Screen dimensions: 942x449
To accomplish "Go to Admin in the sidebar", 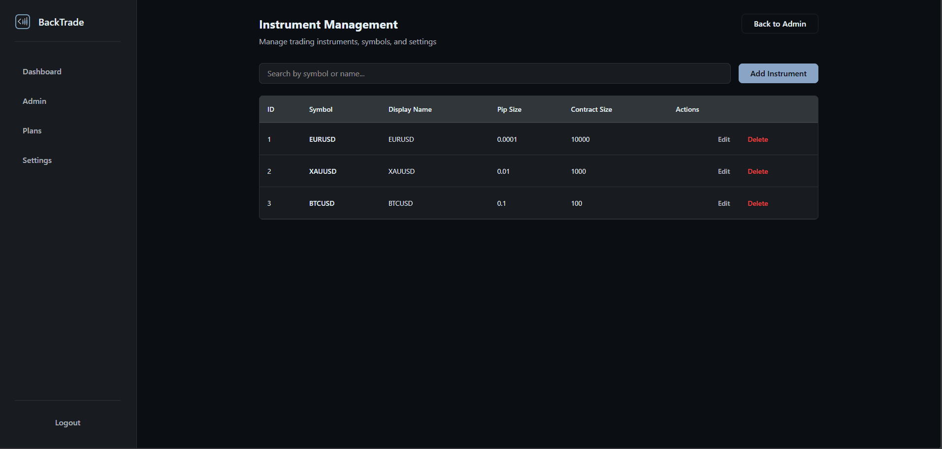I will [34, 101].
